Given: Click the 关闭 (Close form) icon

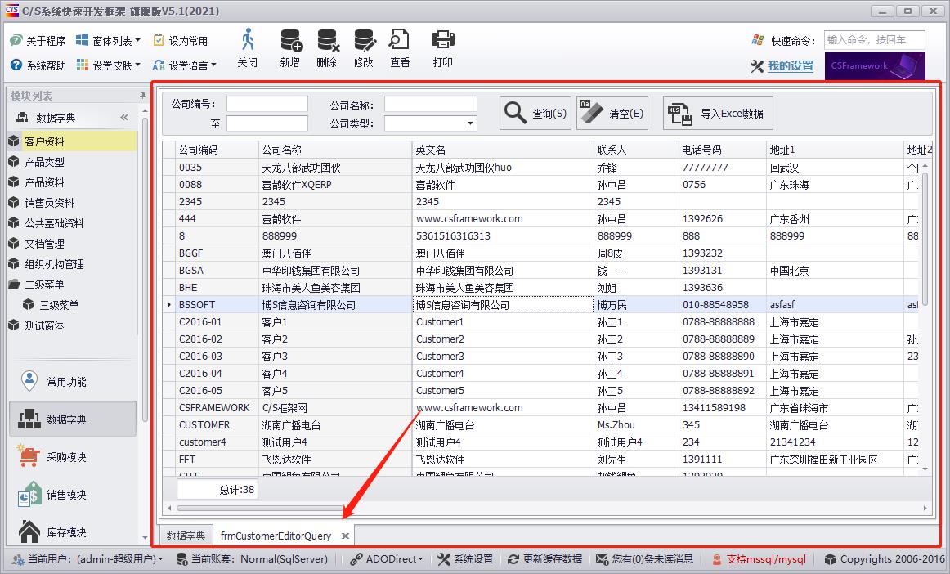Looking at the screenshot, I should pyautogui.click(x=248, y=49).
